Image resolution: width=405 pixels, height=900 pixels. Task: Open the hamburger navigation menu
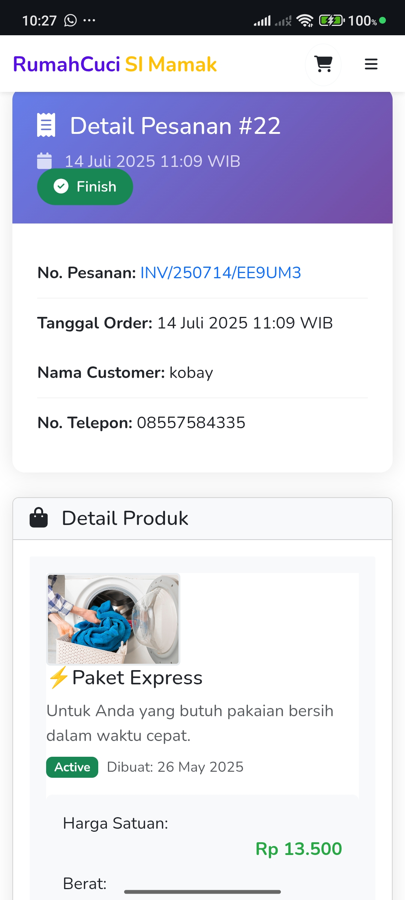pos(371,64)
